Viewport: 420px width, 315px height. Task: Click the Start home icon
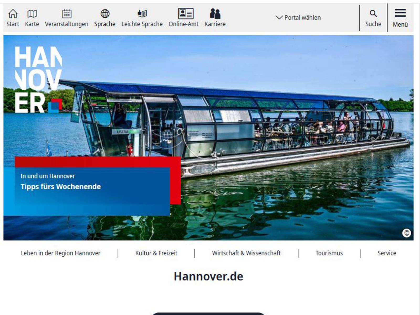click(13, 13)
